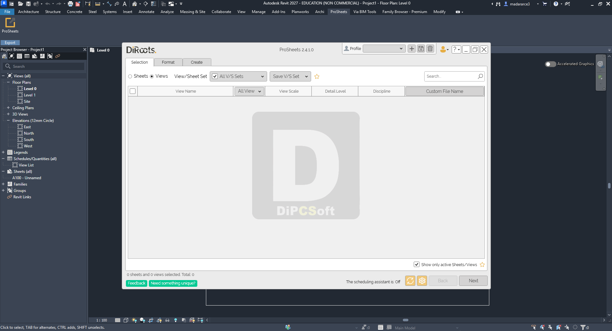This screenshot has width=612, height=331.
Task: Uncheck Show only active Sheets/Views
Action: (x=417, y=264)
